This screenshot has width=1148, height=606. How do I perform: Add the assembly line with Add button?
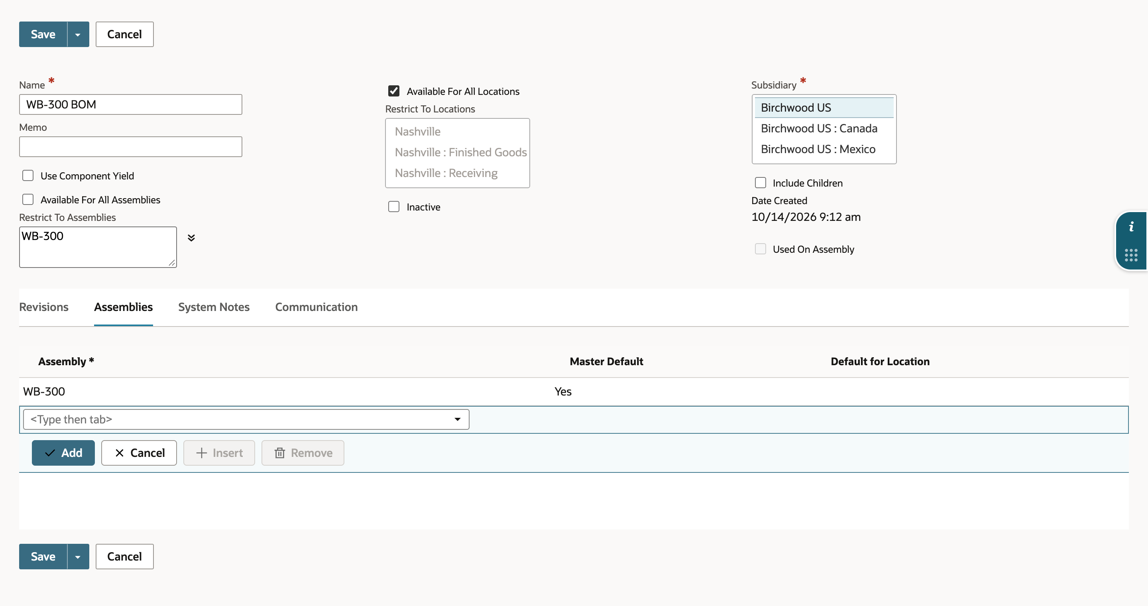click(63, 453)
